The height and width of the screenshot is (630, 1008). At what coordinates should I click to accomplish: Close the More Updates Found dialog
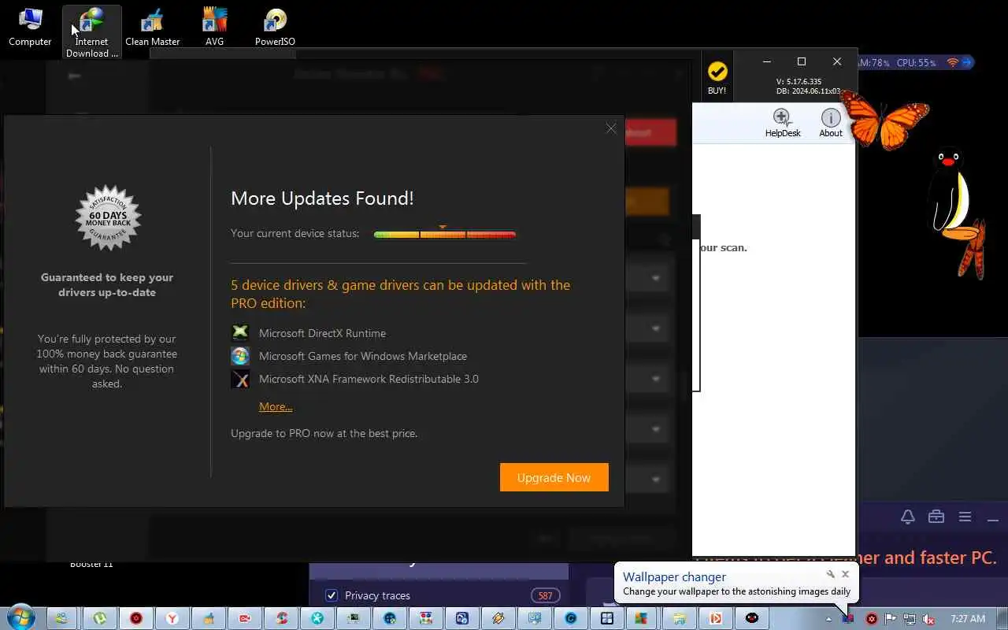click(x=611, y=128)
